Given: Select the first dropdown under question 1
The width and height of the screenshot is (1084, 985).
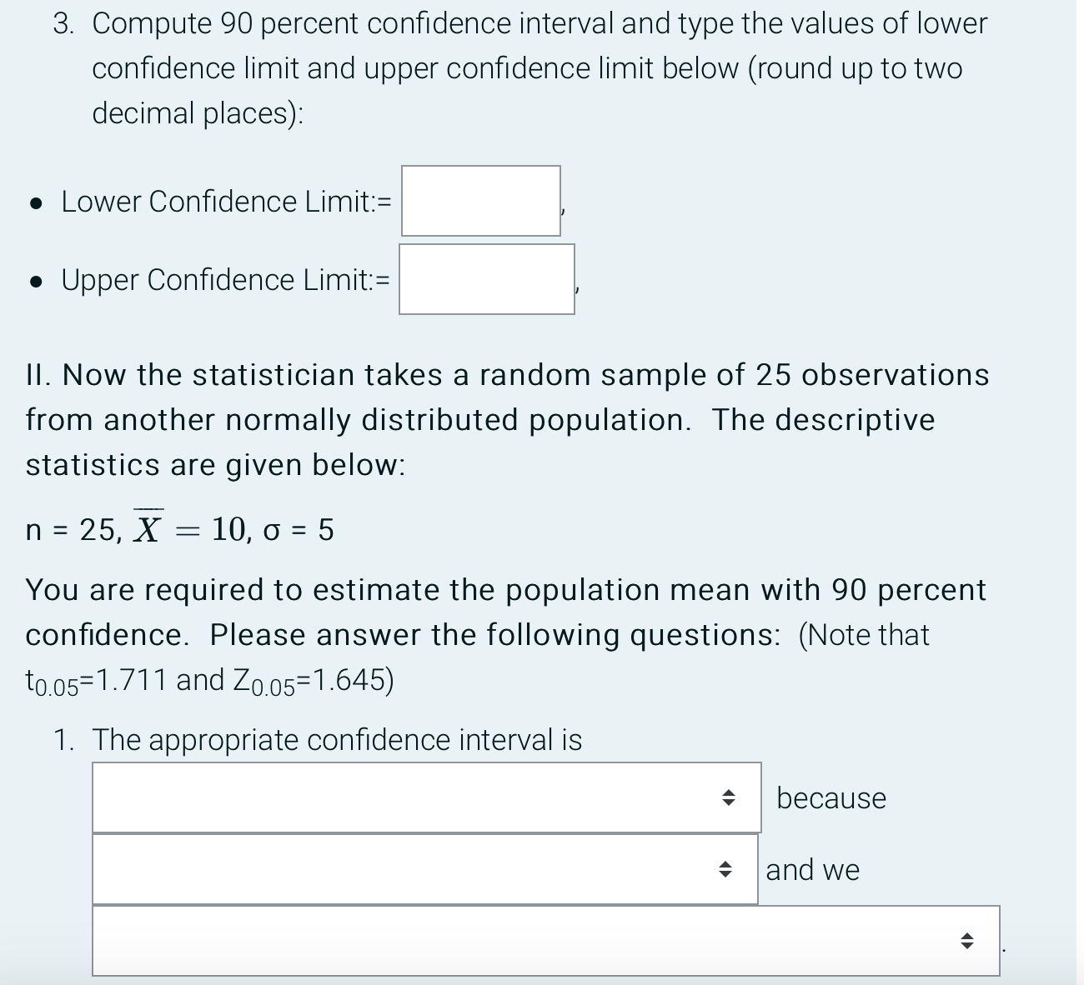Looking at the screenshot, I should point(417,797).
